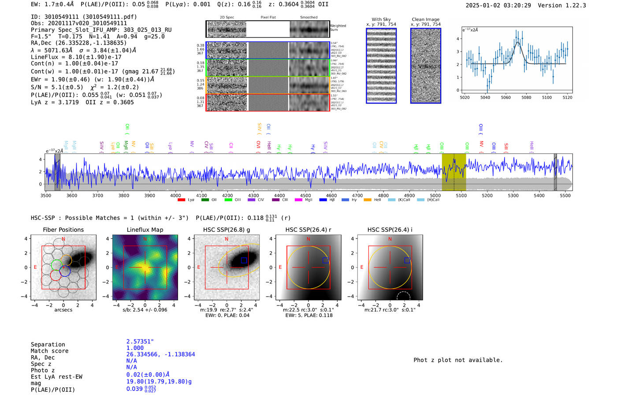
Task: Click the CIII legend swatch
Action: click(x=276, y=200)
